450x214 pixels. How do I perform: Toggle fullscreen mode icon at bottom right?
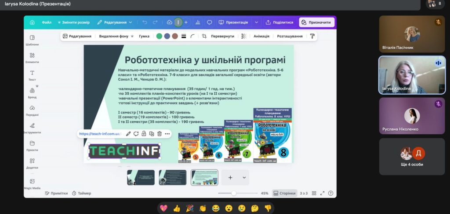[322, 193]
